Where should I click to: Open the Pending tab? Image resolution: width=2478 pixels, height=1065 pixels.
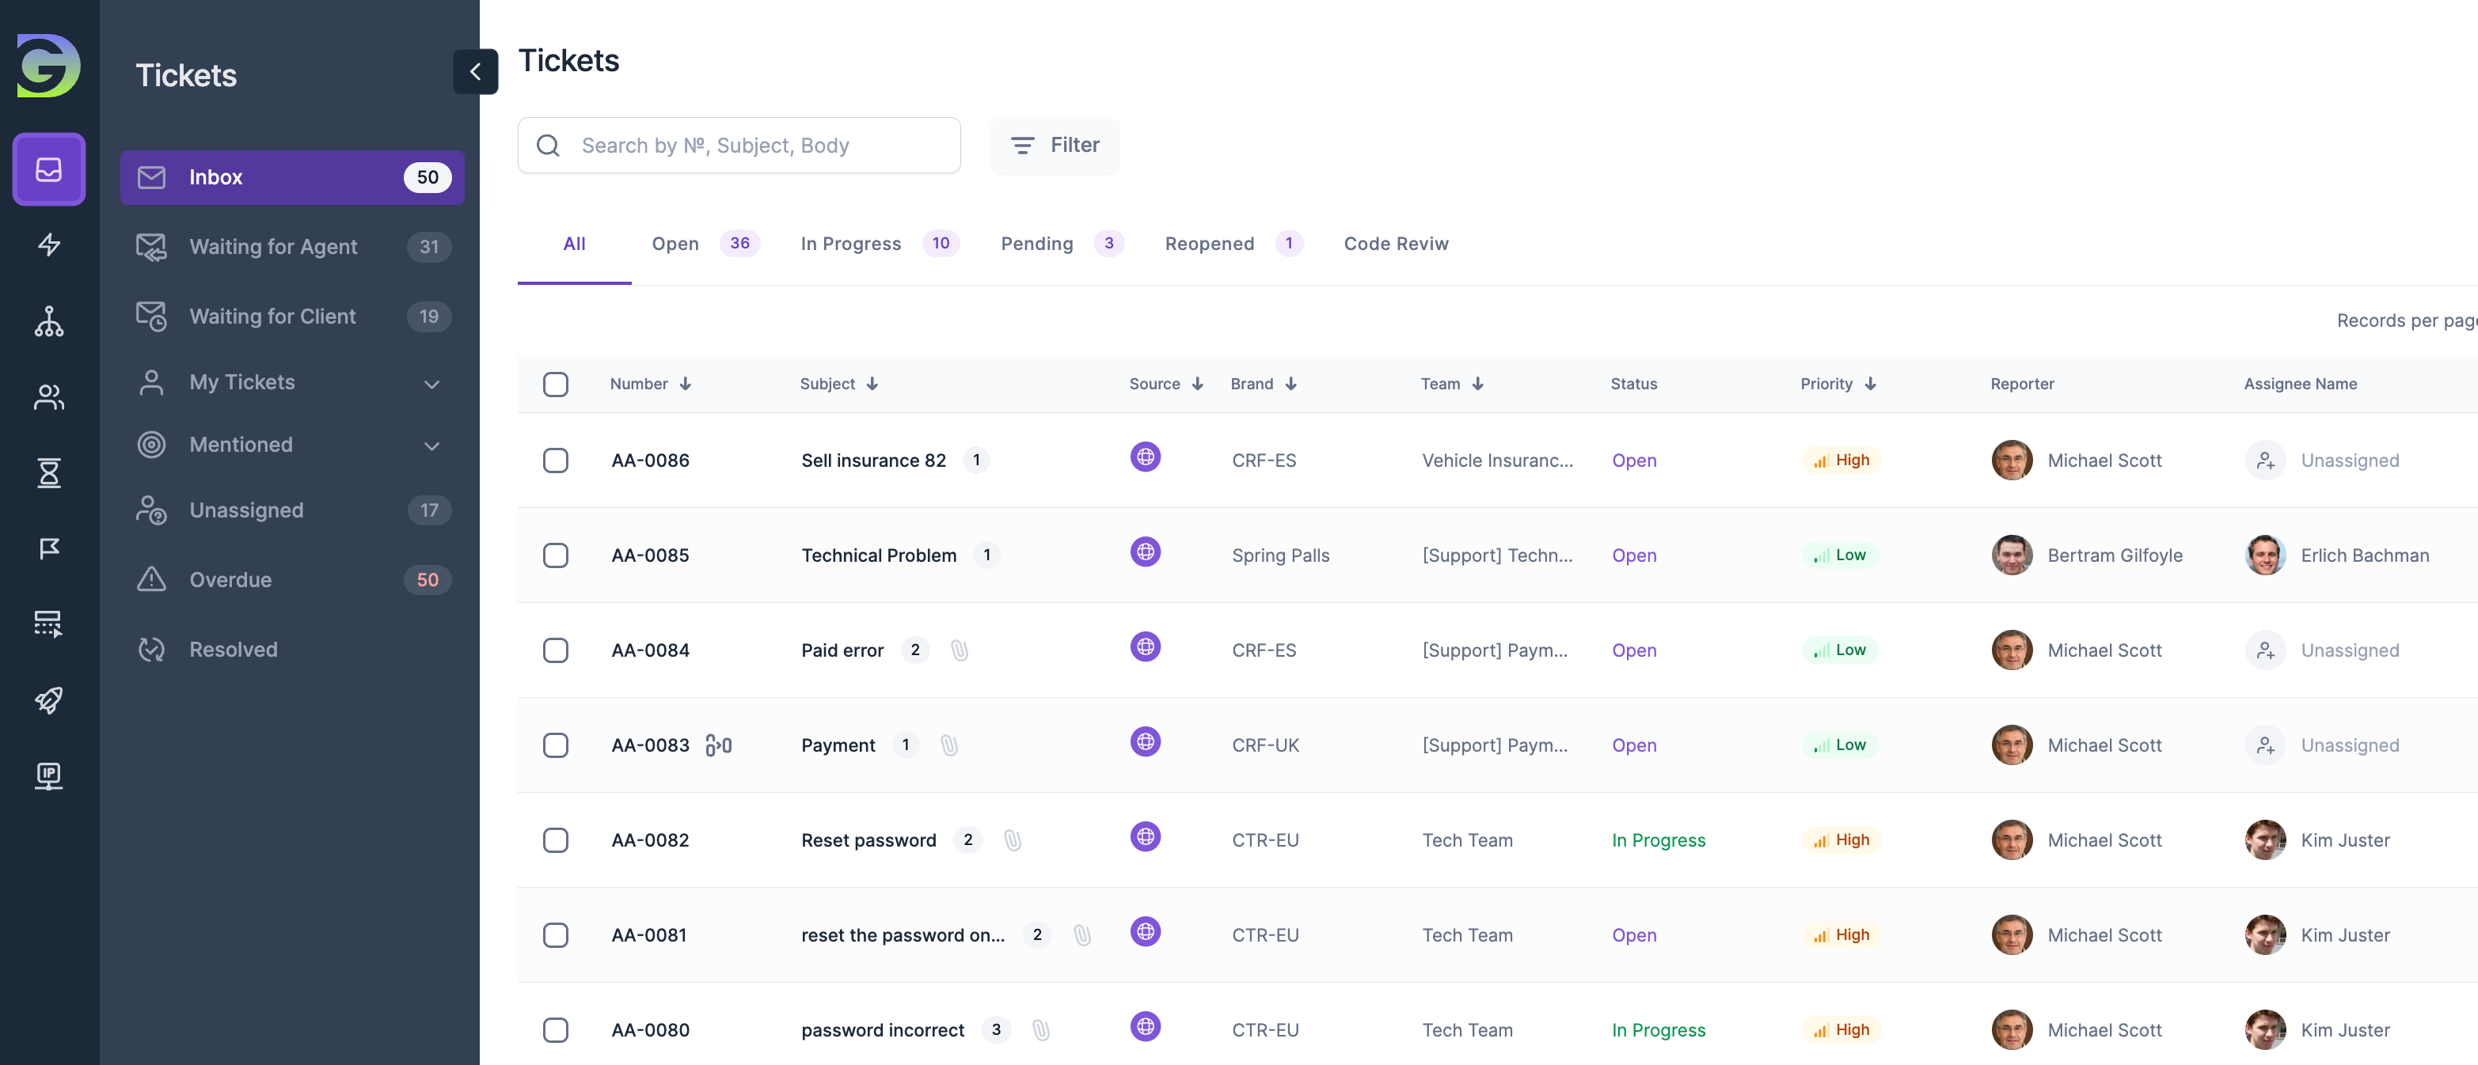(x=1036, y=244)
